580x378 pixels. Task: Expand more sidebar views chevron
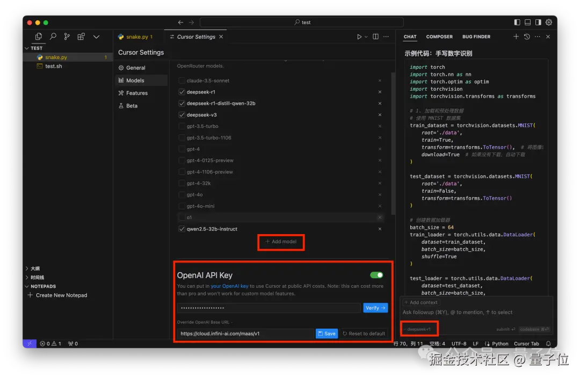coord(96,37)
